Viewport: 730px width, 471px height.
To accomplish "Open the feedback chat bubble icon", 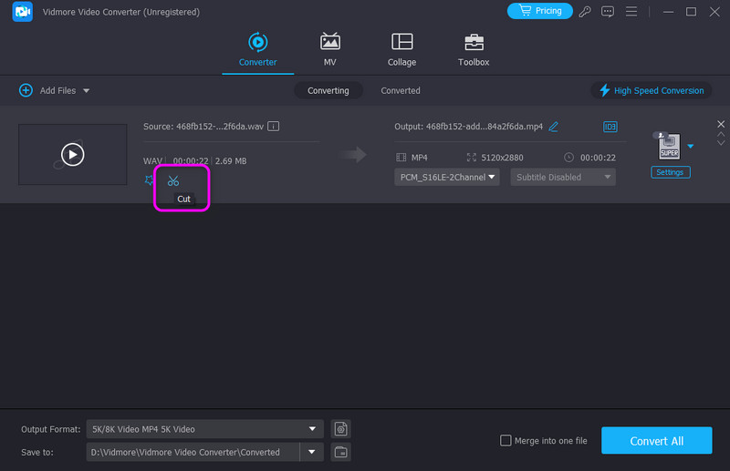I will click(x=608, y=12).
